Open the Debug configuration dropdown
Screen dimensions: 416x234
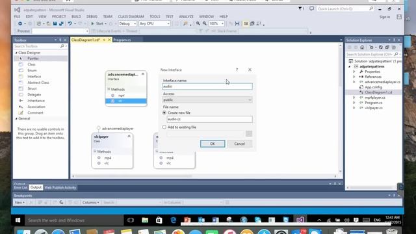point(127,23)
